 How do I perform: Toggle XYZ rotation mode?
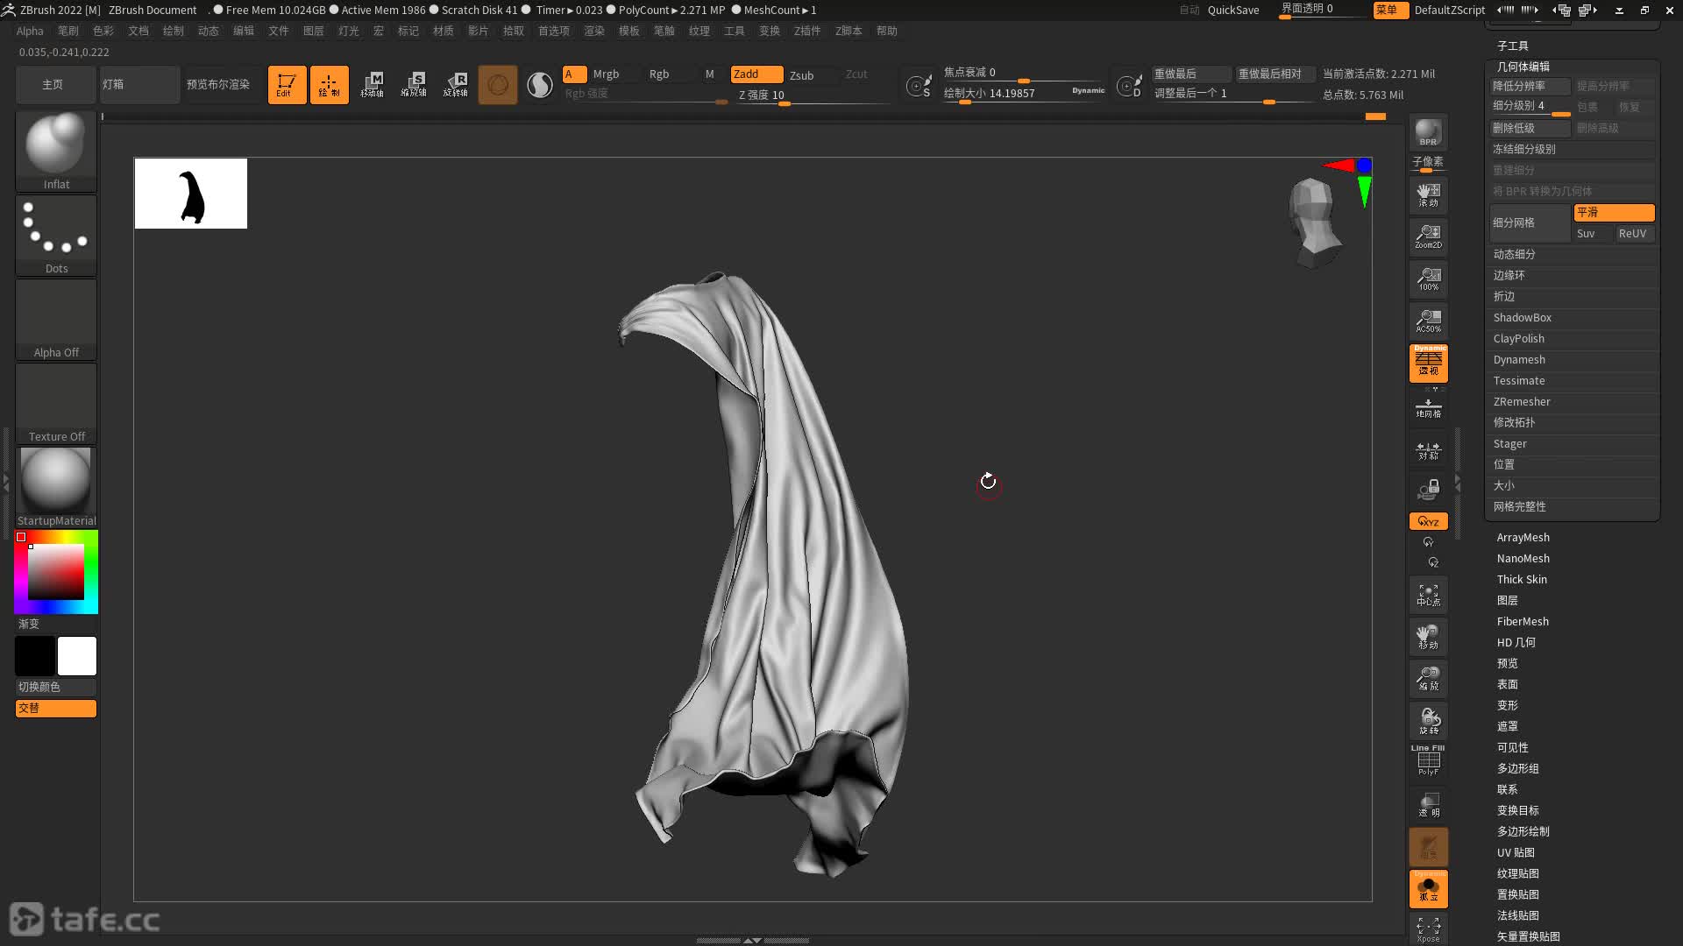tap(1428, 521)
